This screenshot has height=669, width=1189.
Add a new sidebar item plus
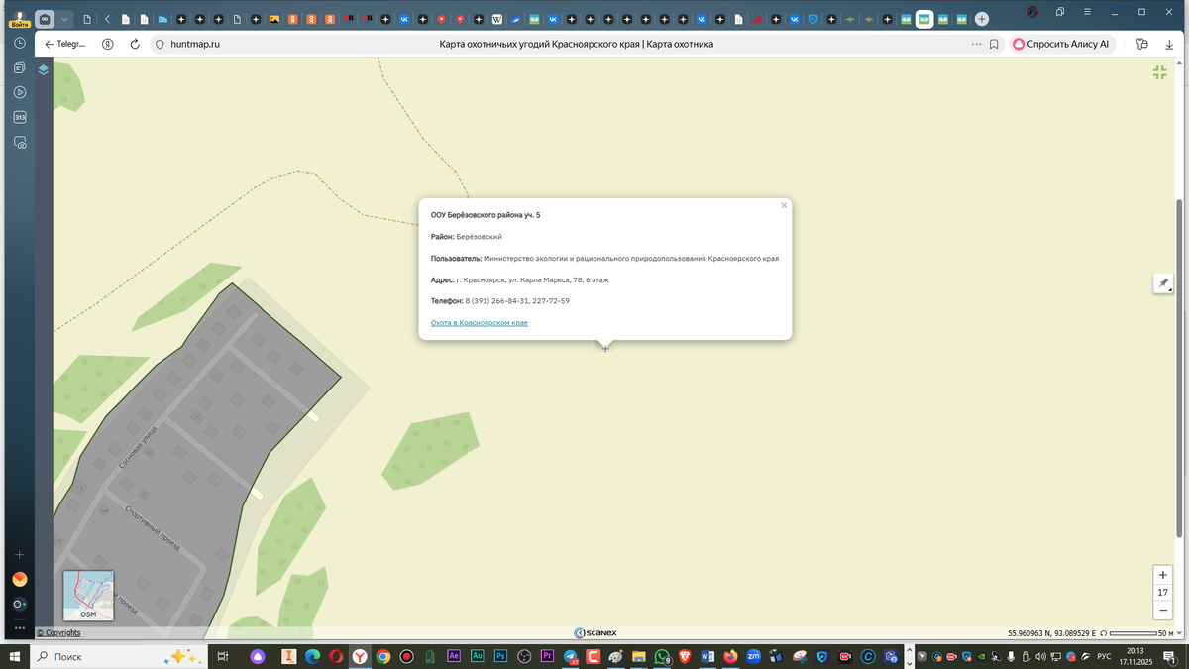click(20, 554)
